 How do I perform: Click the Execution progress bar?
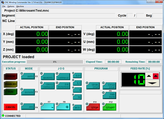(55, 62)
